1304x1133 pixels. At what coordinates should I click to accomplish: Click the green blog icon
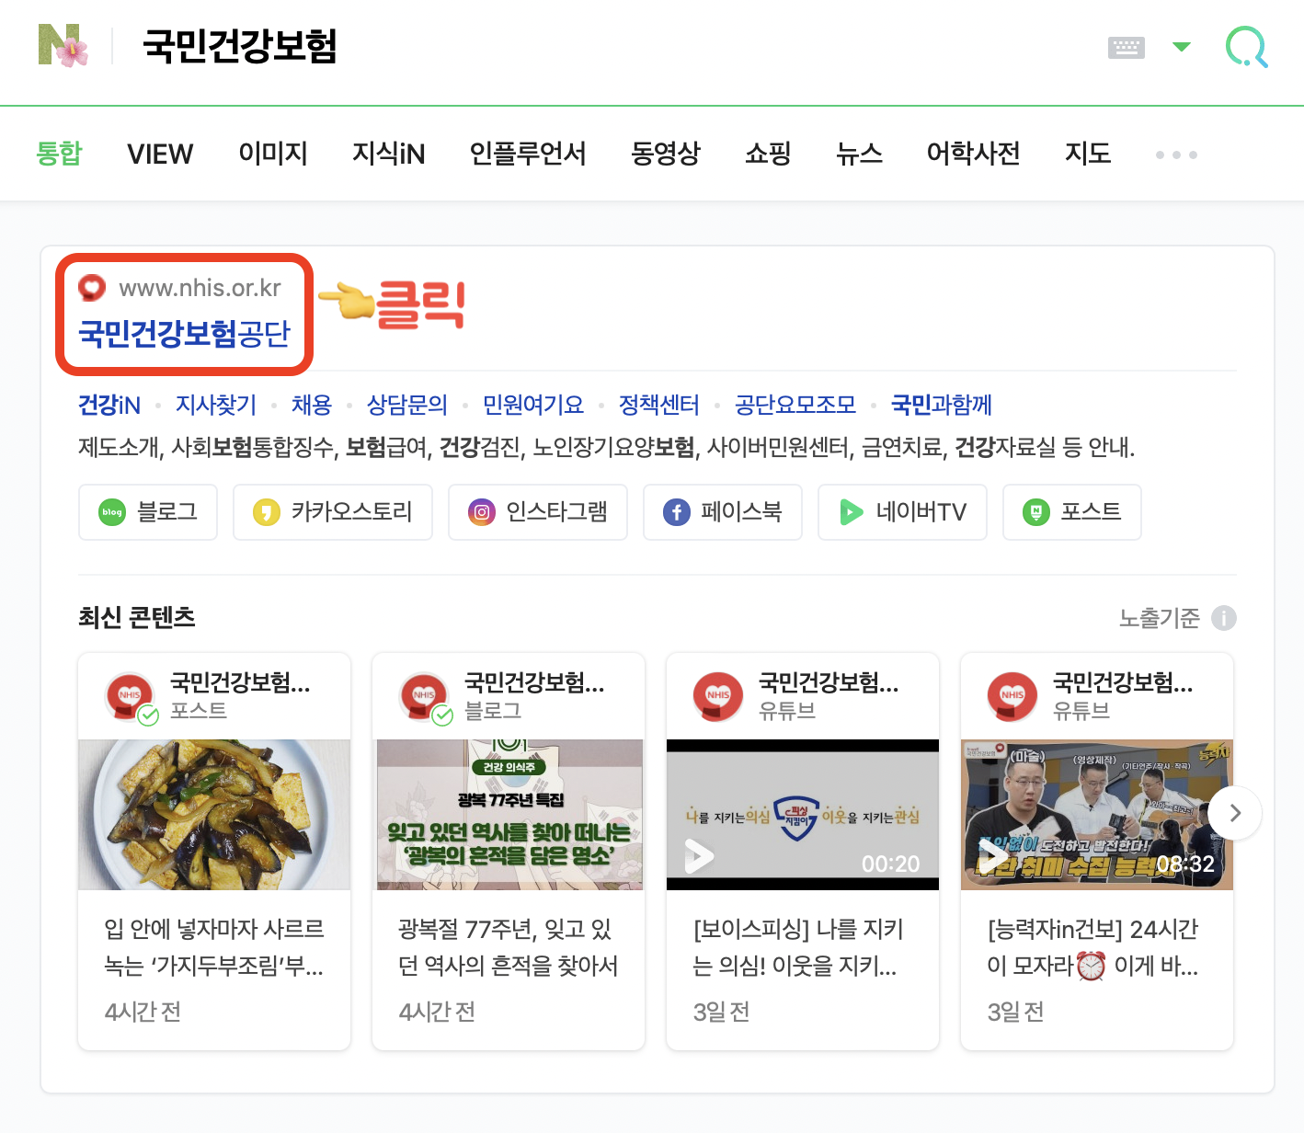(112, 512)
